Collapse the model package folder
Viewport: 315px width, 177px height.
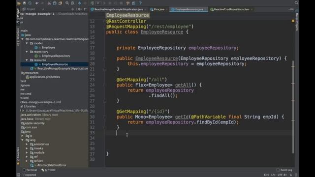[x=27, y=43]
